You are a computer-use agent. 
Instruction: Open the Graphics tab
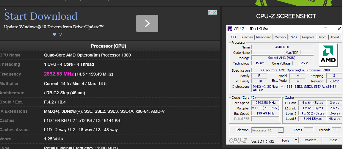click(x=308, y=37)
